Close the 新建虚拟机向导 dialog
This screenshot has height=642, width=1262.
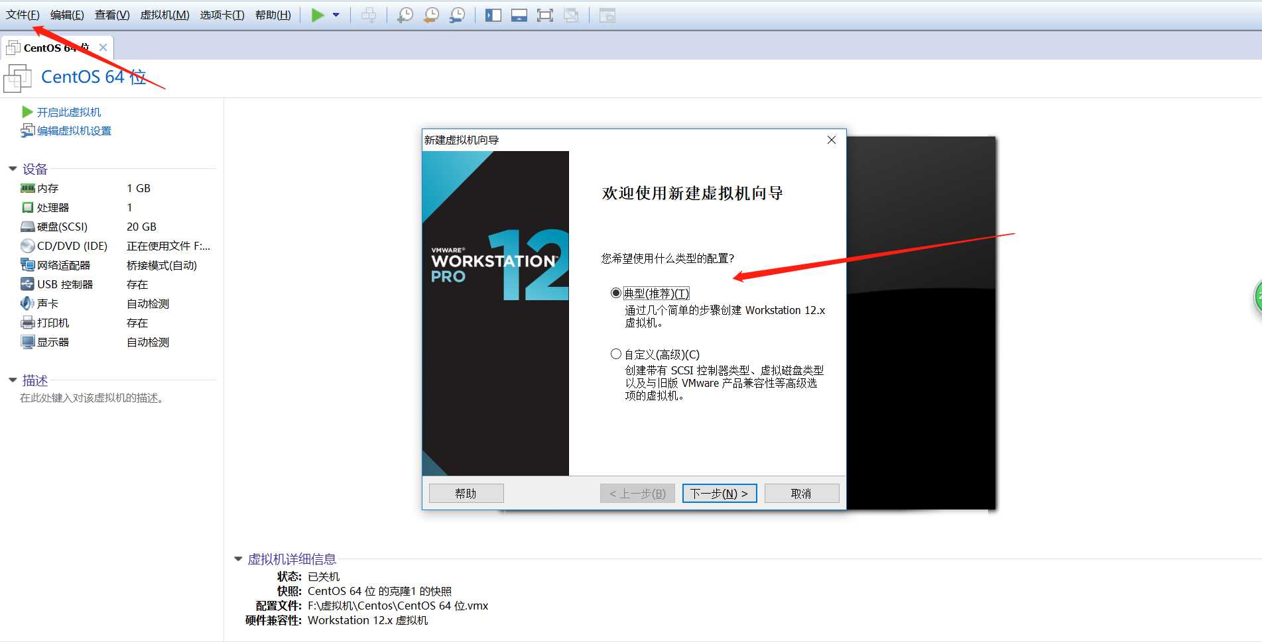(x=832, y=140)
